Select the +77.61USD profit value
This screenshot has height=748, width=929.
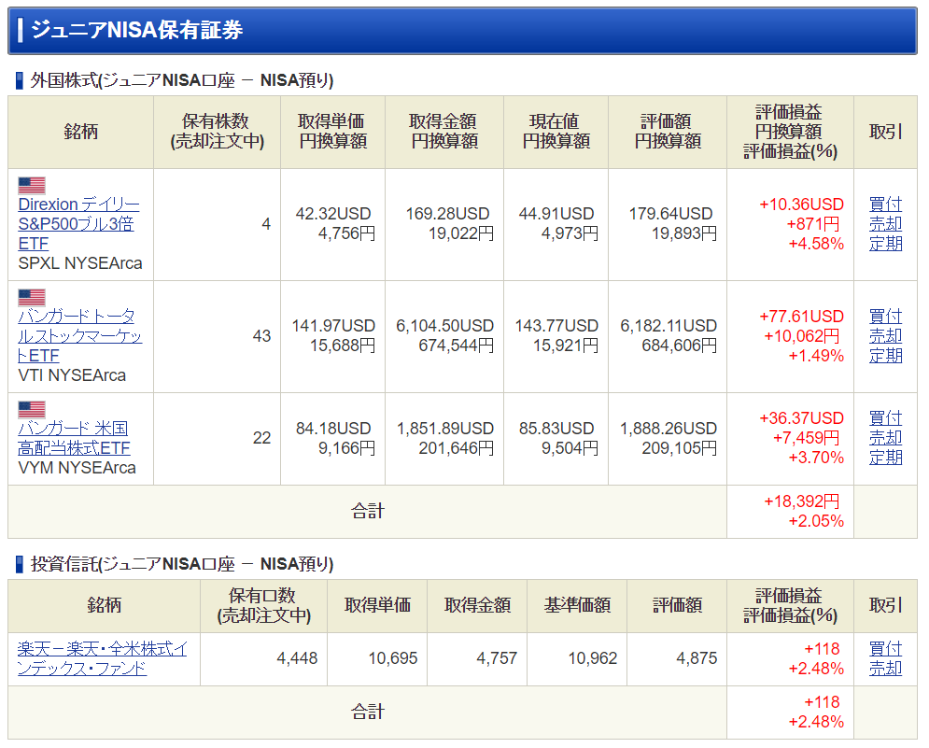click(x=802, y=317)
